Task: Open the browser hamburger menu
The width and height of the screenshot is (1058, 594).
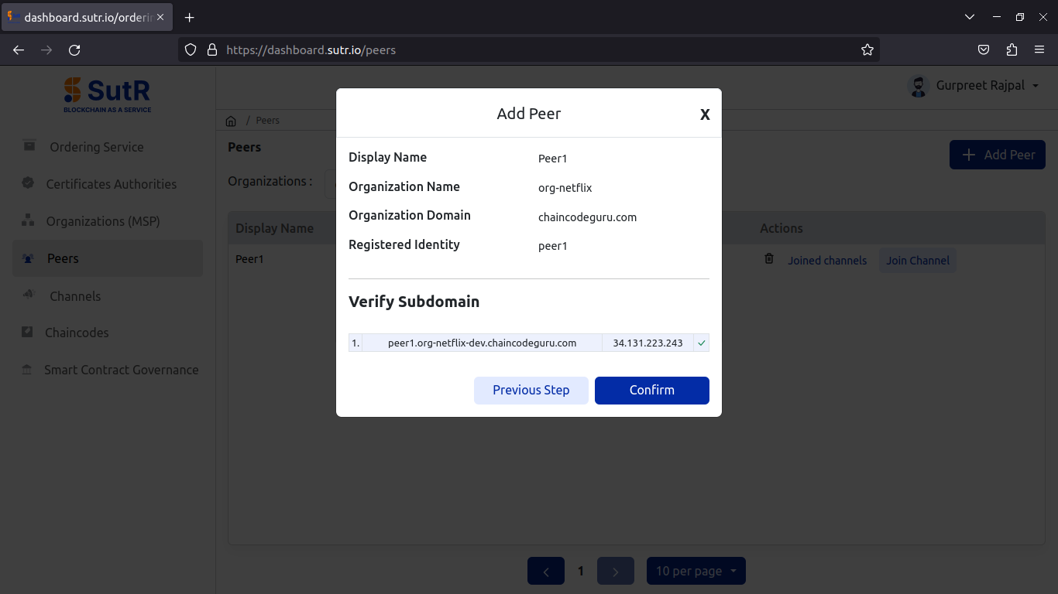Action: 1039,50
